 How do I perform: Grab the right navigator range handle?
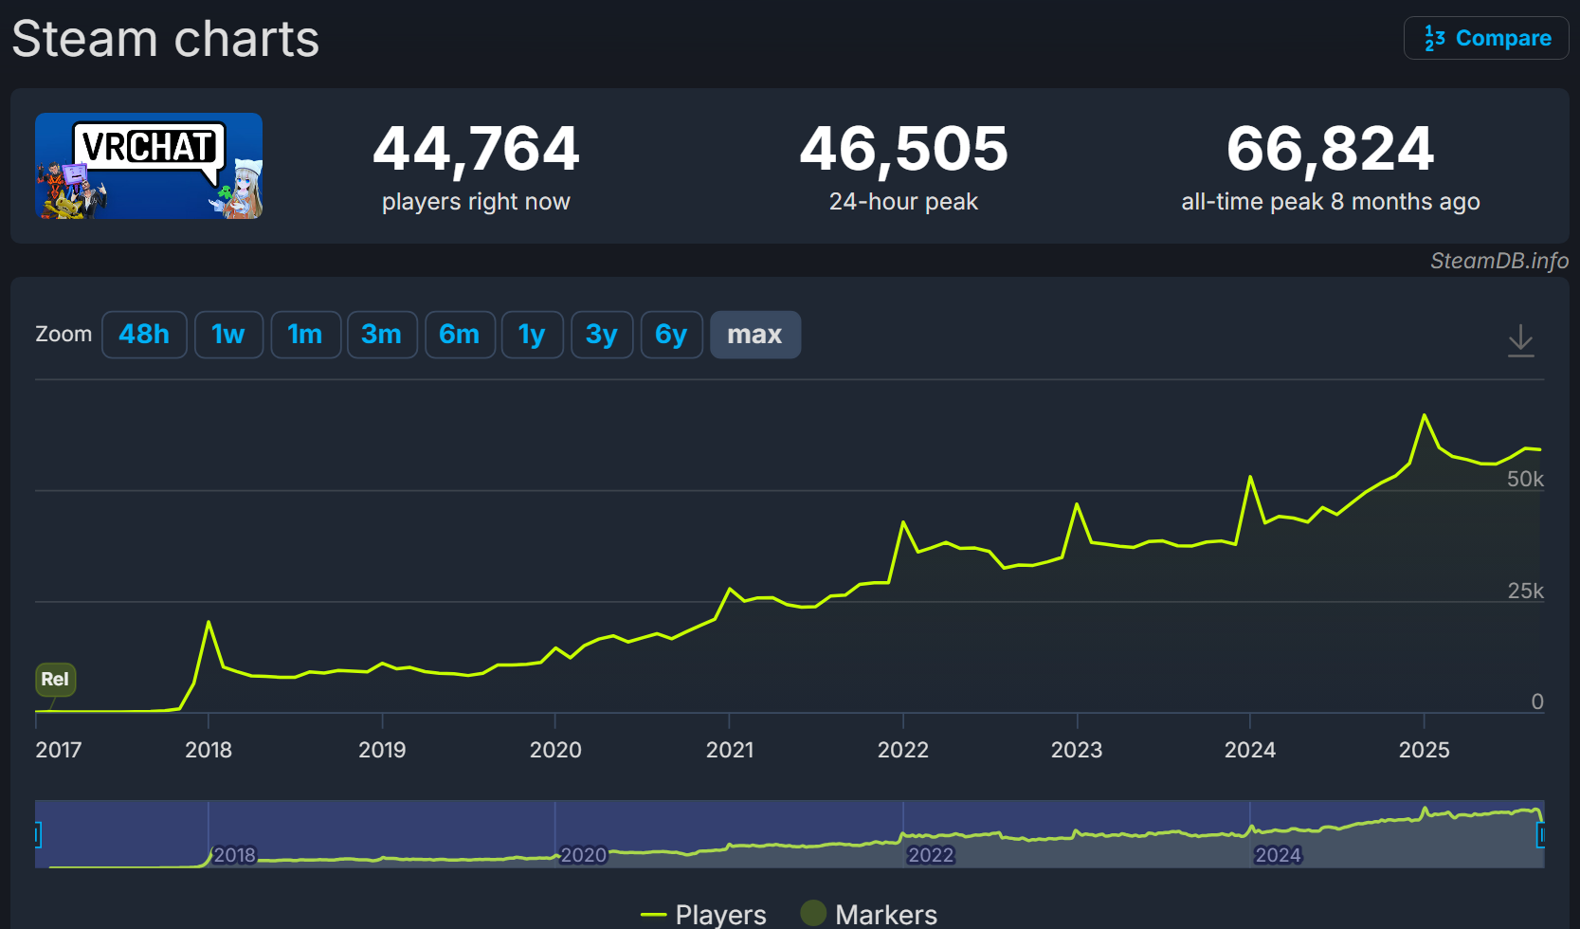coord(1541,834)
